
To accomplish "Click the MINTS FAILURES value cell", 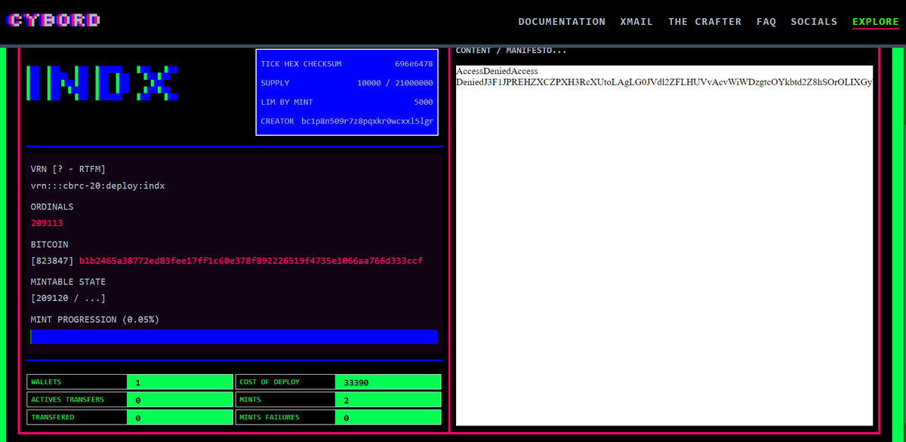I will tap(388, 417).
